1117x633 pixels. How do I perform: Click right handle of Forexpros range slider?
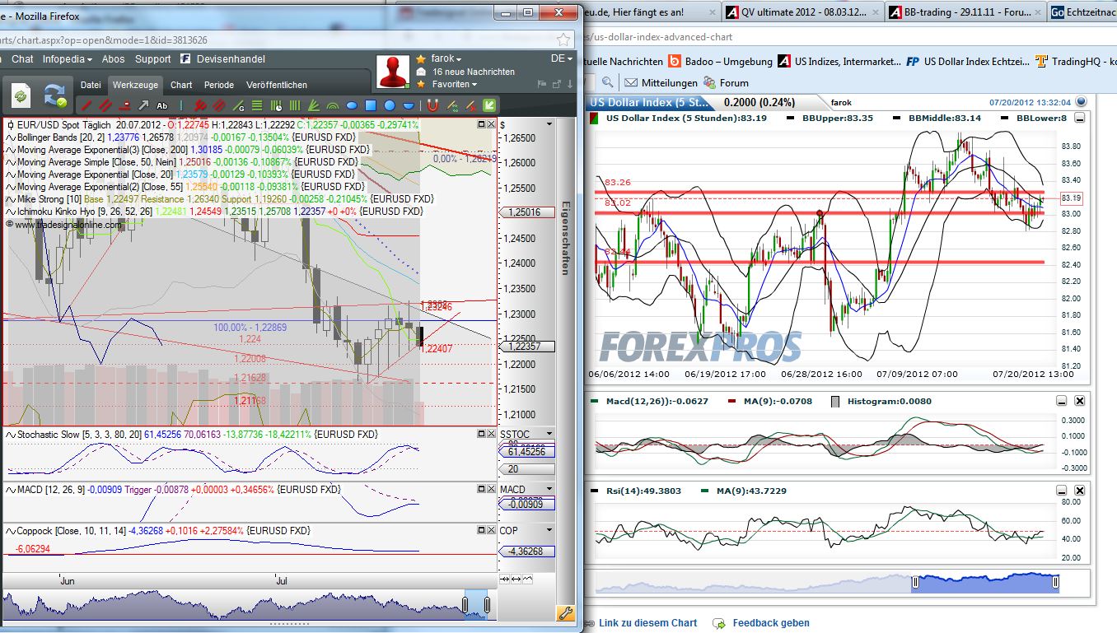tap(1055, 583)
